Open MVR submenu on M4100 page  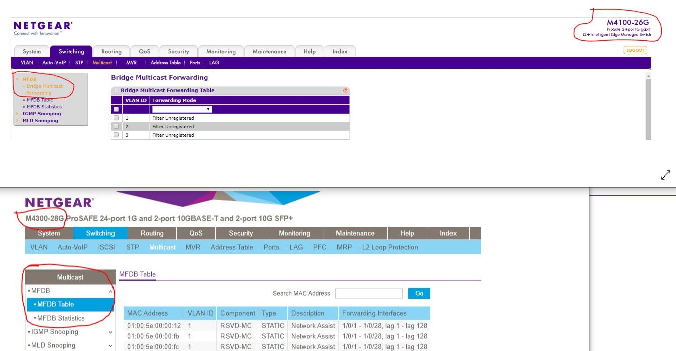pyautogui.click(x=132, y=63)
